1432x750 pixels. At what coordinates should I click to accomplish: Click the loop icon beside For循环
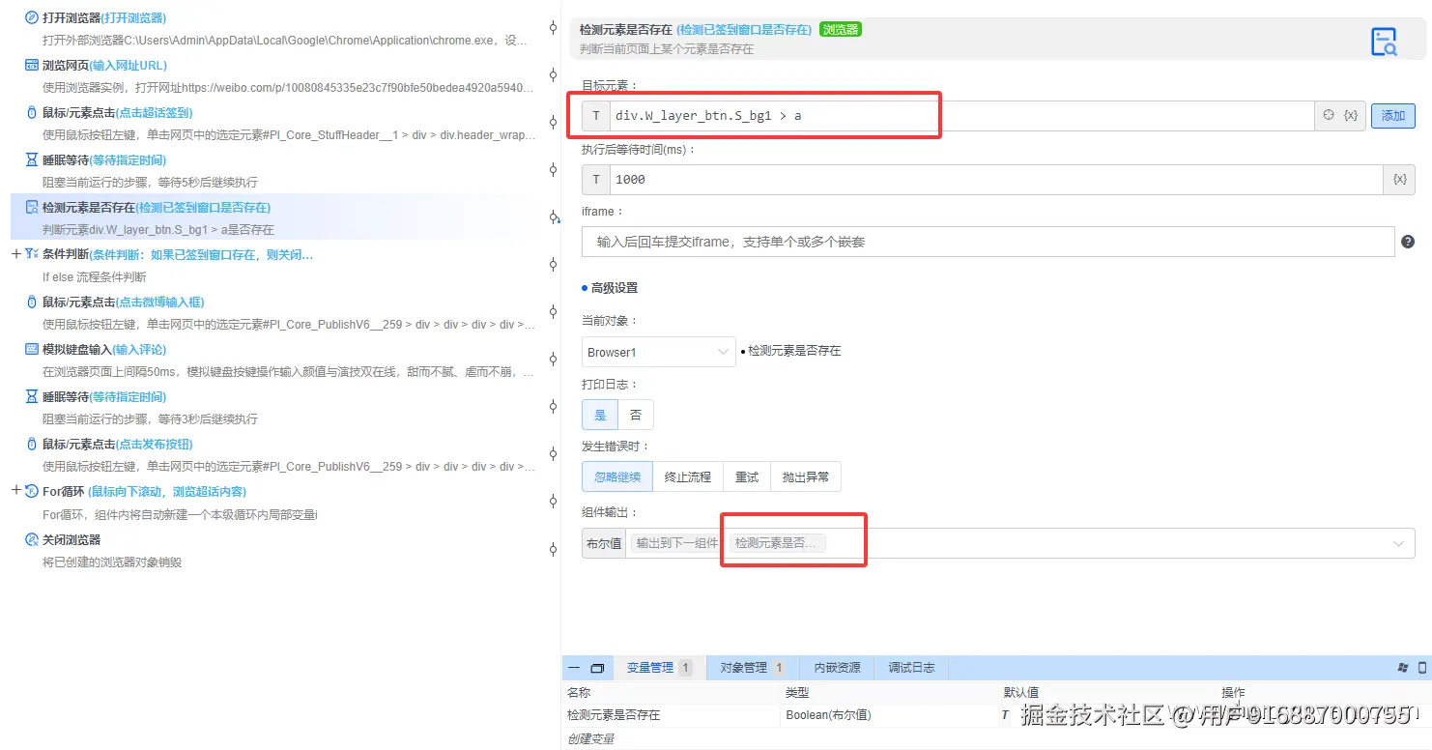(x=31, y=491)
